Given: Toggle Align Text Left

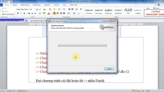Looking at the screenshot, I should coord(54,13).
